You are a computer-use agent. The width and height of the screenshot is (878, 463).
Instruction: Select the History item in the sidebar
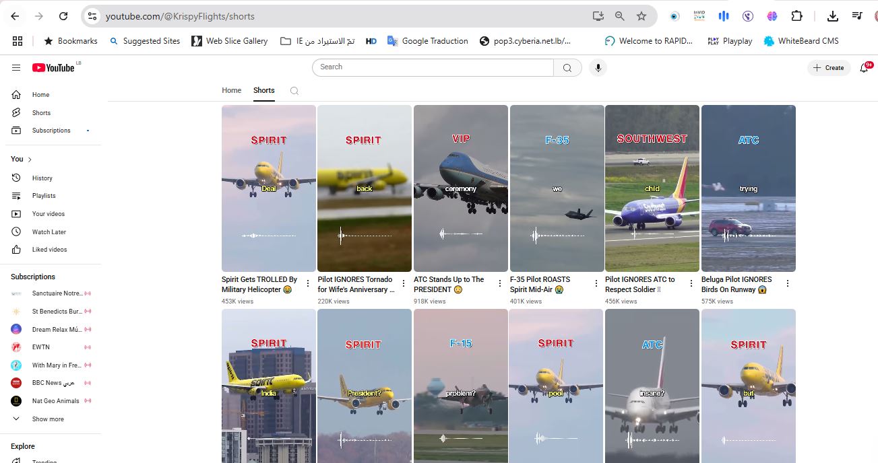42,178
